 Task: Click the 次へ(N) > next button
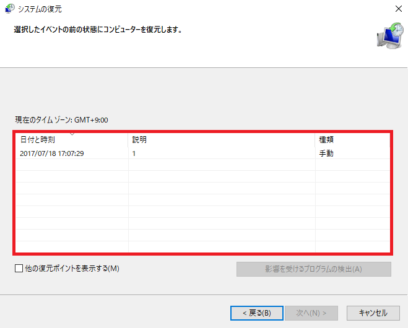[311, 313]
